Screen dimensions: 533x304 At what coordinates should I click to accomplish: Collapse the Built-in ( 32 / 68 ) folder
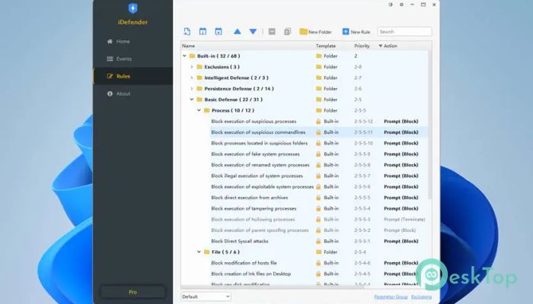[x=184, y=55]
